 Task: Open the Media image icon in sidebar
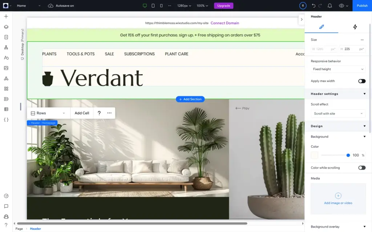(6, 68)
